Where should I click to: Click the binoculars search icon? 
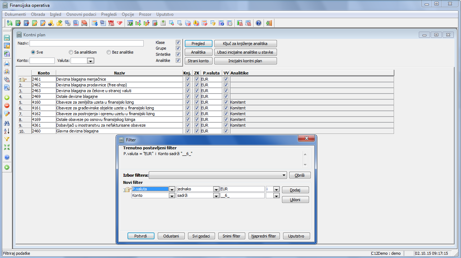tap(6, 123)
